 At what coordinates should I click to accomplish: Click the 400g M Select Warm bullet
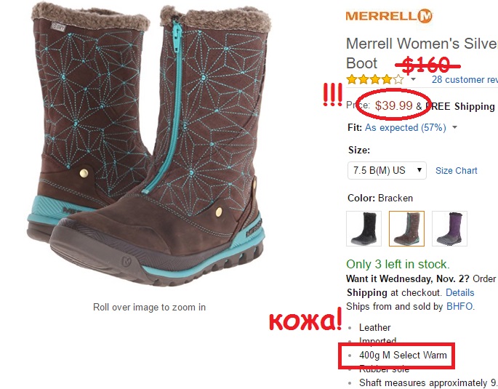point(403,355)
